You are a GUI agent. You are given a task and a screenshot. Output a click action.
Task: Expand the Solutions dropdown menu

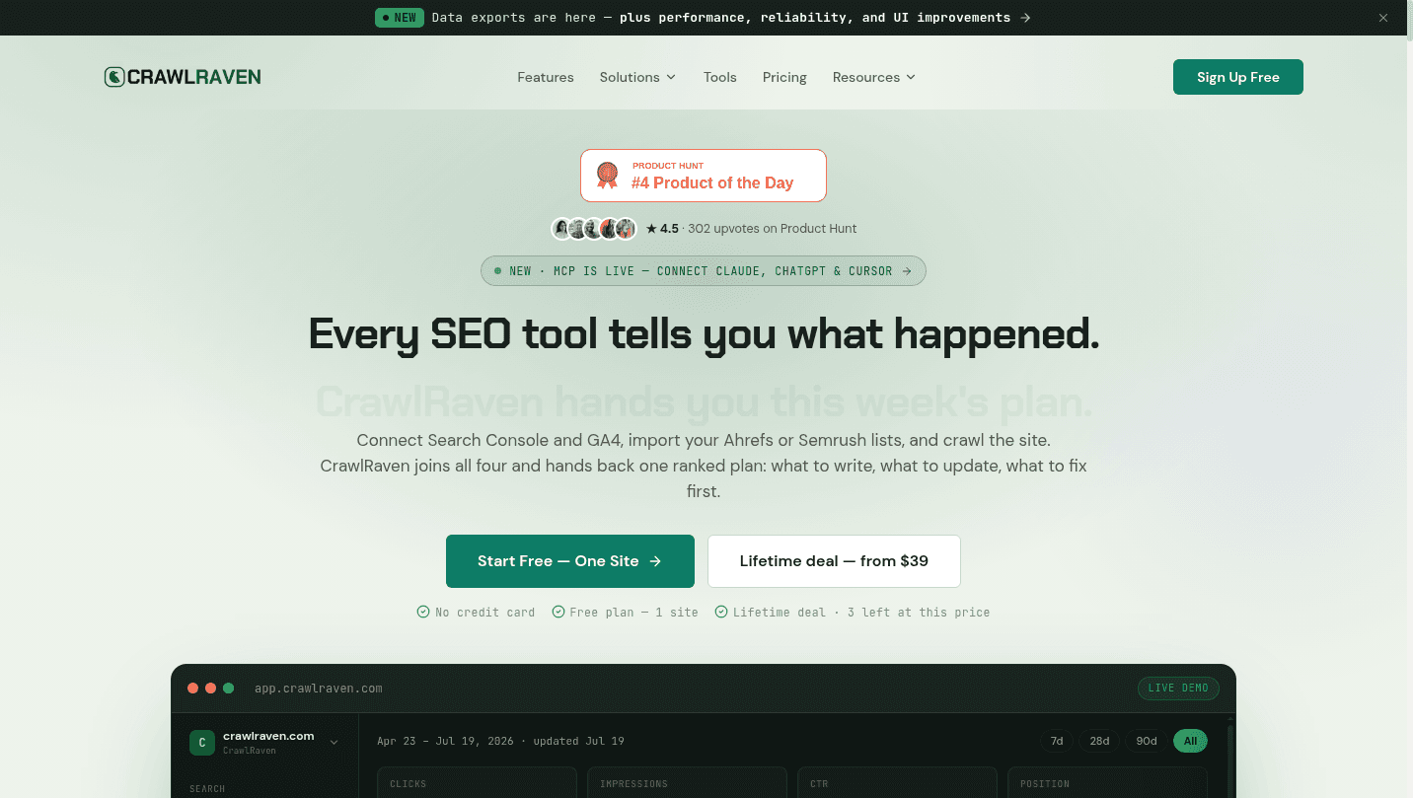click(x=637, y=77)
